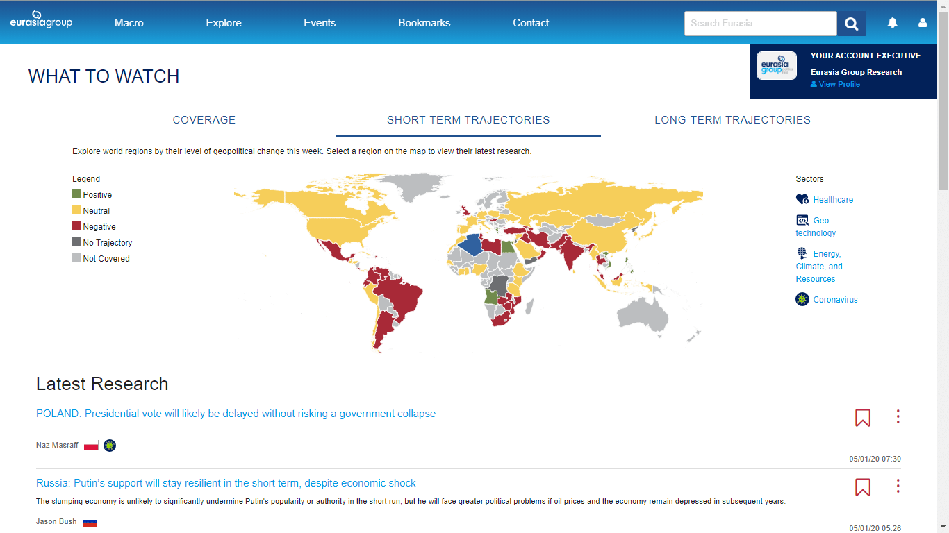949x533 pixels.
Task: Open the Poland presidential vote article
Action: (236, 413)
